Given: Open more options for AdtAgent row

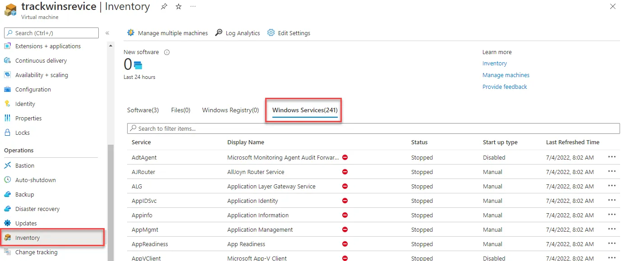Looking at the screenshot, I should click(612, 157).
